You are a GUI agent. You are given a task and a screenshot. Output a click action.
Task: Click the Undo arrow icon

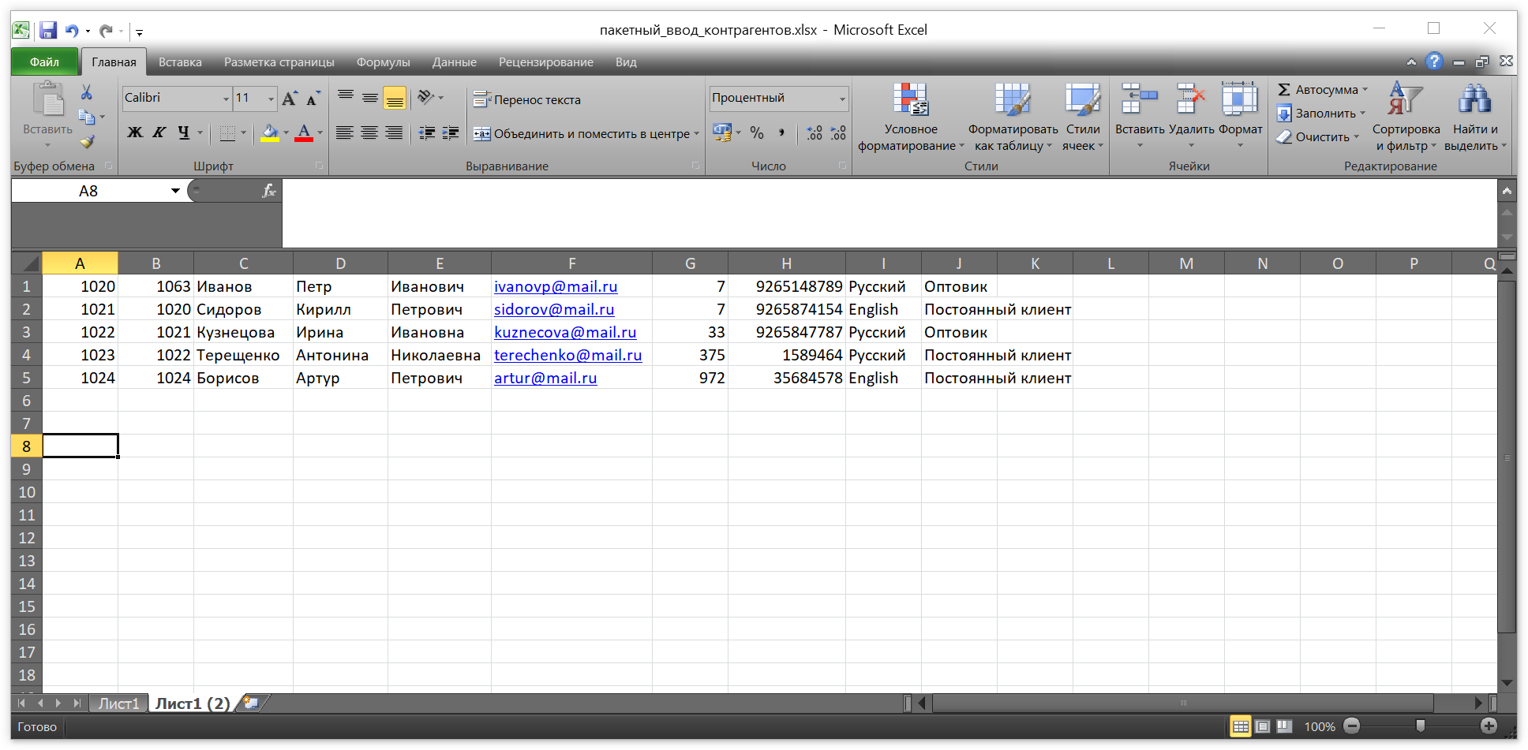[x=72, y=31]
